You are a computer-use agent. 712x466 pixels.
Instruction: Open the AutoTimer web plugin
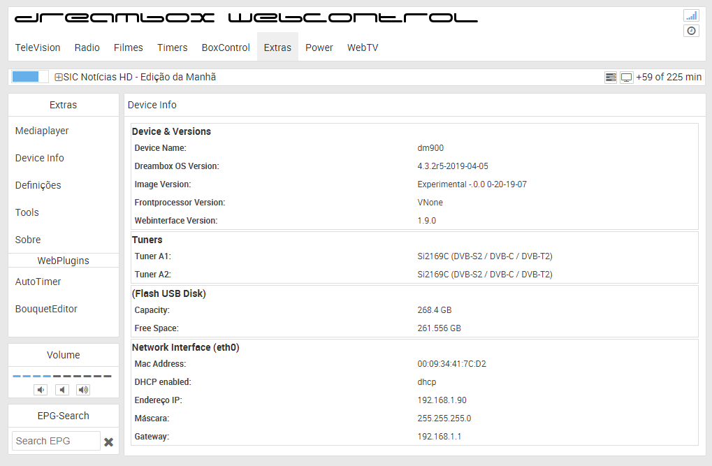pos(38,282)
